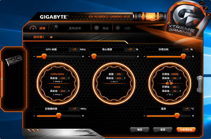211x139 pixels.
Task: Click the GPU 時脈 +0 value field
Action: coord(74,49)
